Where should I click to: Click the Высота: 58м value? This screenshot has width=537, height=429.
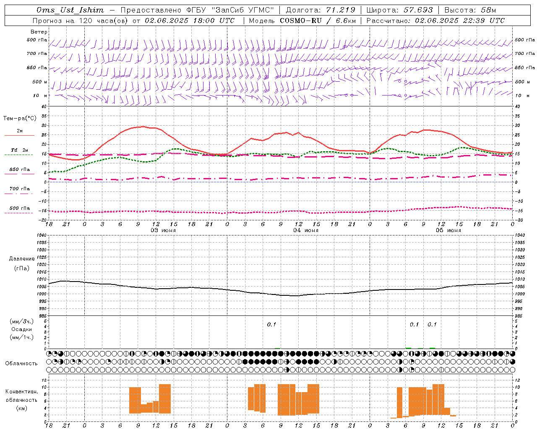coord(470,10)
